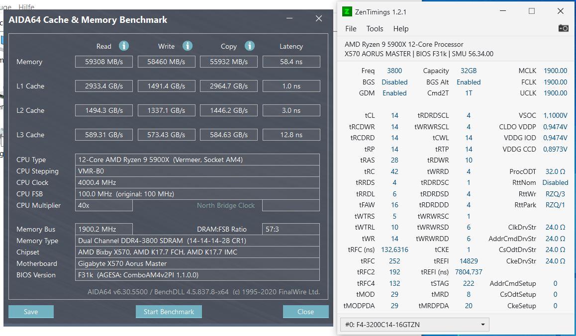Click RttWr value RZQ/3
Image resolution: width=576 pixels, height=336 pixels.
(555, 194)
